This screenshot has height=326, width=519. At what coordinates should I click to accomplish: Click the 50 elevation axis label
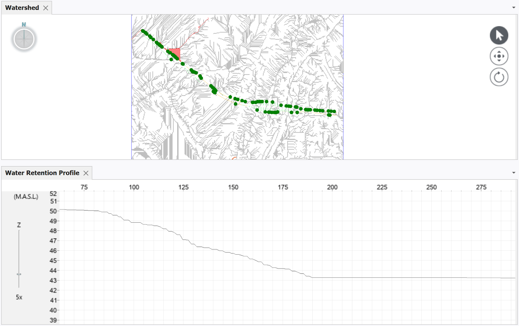[53, 211]
